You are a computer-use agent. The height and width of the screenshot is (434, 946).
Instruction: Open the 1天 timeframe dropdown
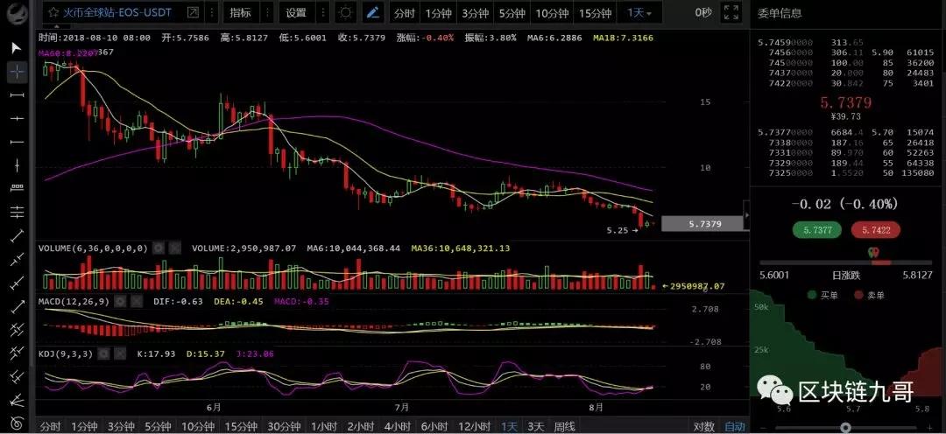(x=639, y=12)
